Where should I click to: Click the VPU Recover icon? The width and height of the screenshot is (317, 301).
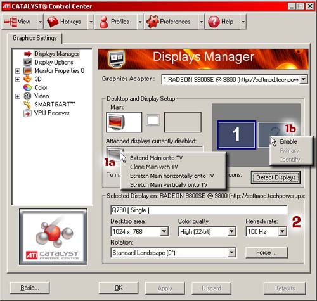pyautogui.click(x=27, y=113)
